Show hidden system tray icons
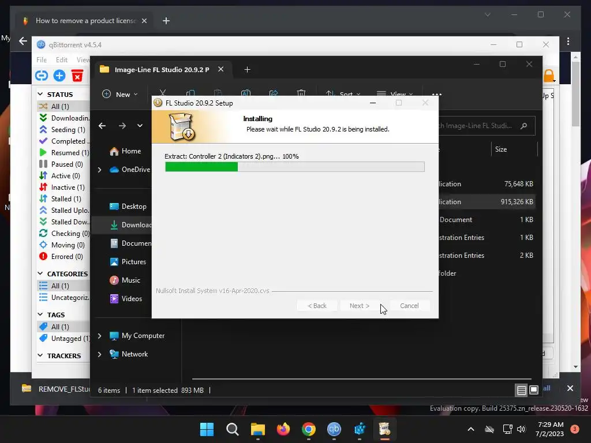591x443 pixels. 471,429
